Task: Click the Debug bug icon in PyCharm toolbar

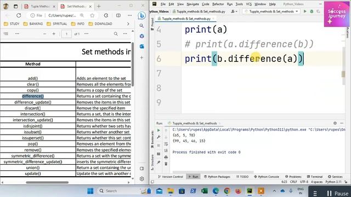Action: point(312,11)
